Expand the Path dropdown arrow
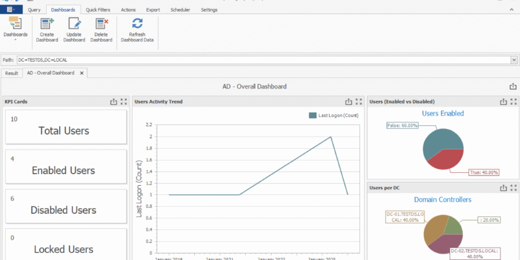Viewport: 520px width, 260px height. coord(514,60)
